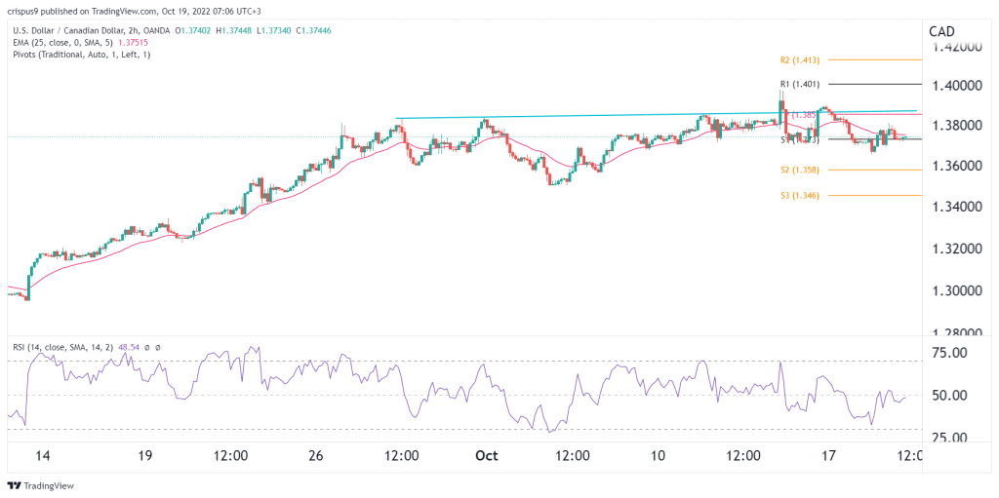The image size is (999, 498).
Task: Click the '10' date label on time axis
Action: click(659, 456)
